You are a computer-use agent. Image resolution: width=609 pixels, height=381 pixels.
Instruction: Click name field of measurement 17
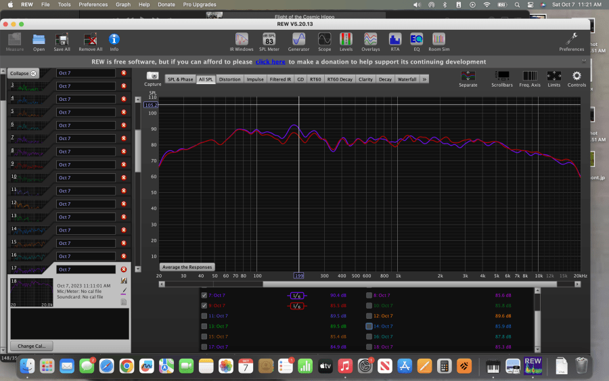pyautogui.click(x=86, y=269)
